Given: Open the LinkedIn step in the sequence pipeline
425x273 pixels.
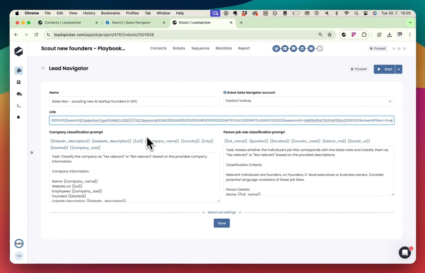Looking at the screenshot, I should point(302,48).
